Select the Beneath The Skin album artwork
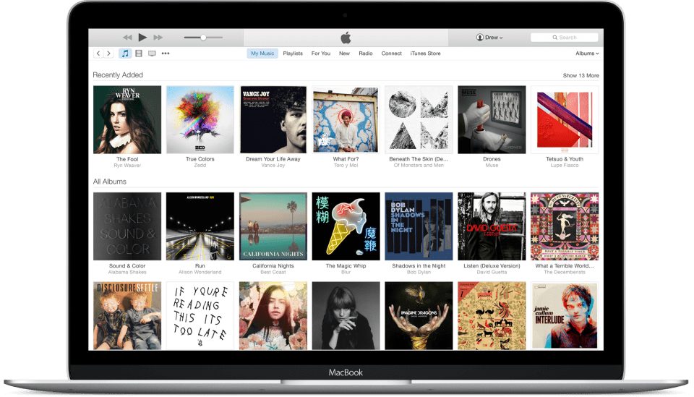Image resolution: width=694 pixels, height=397 pixels. tap(419, 119)
